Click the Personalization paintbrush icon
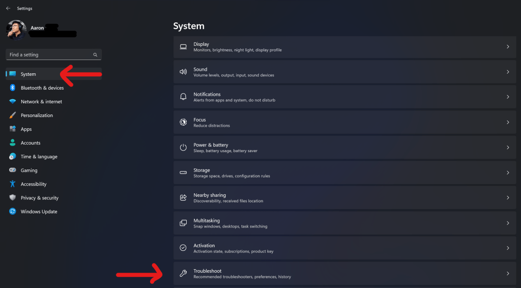 [x=13, y=116]
